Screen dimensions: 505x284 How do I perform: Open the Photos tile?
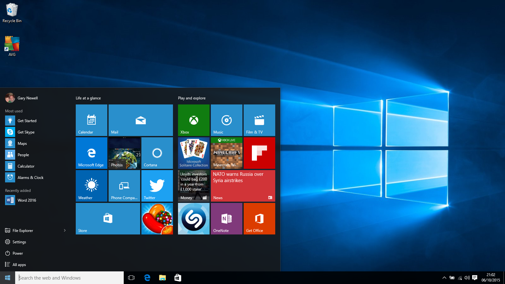click(124, 153)
